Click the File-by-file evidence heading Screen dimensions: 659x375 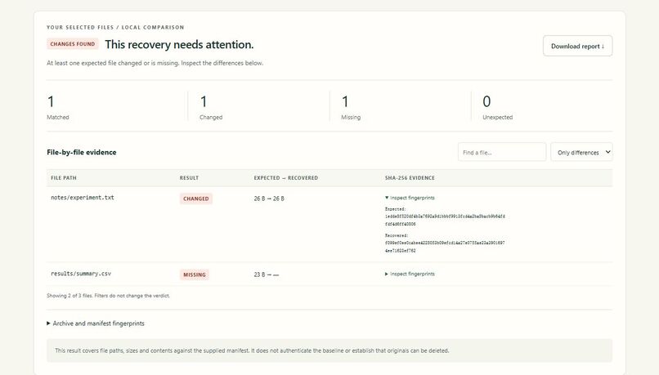tap(82, 152)
